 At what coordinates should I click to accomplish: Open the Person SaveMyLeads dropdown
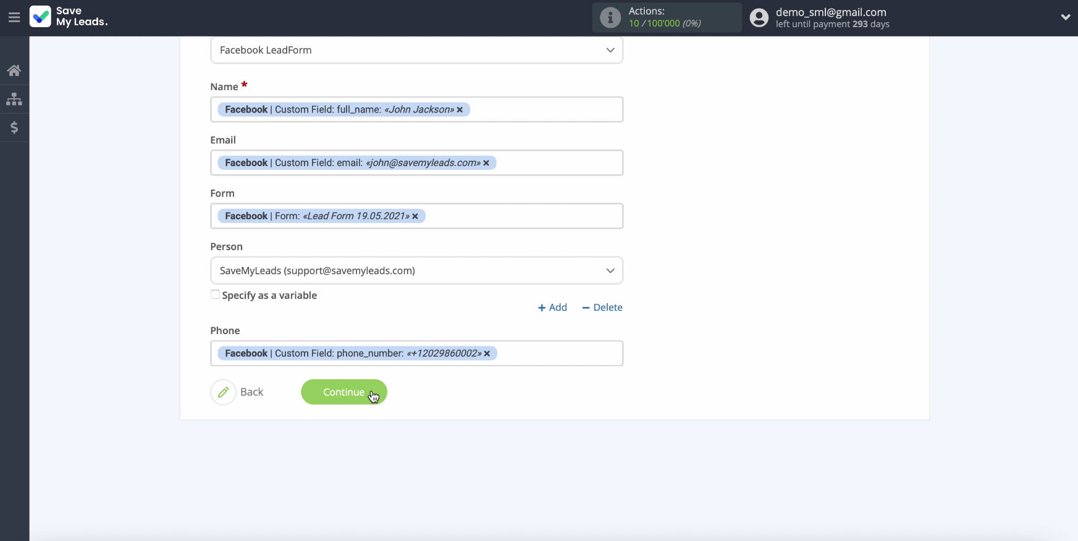point(416,270)
